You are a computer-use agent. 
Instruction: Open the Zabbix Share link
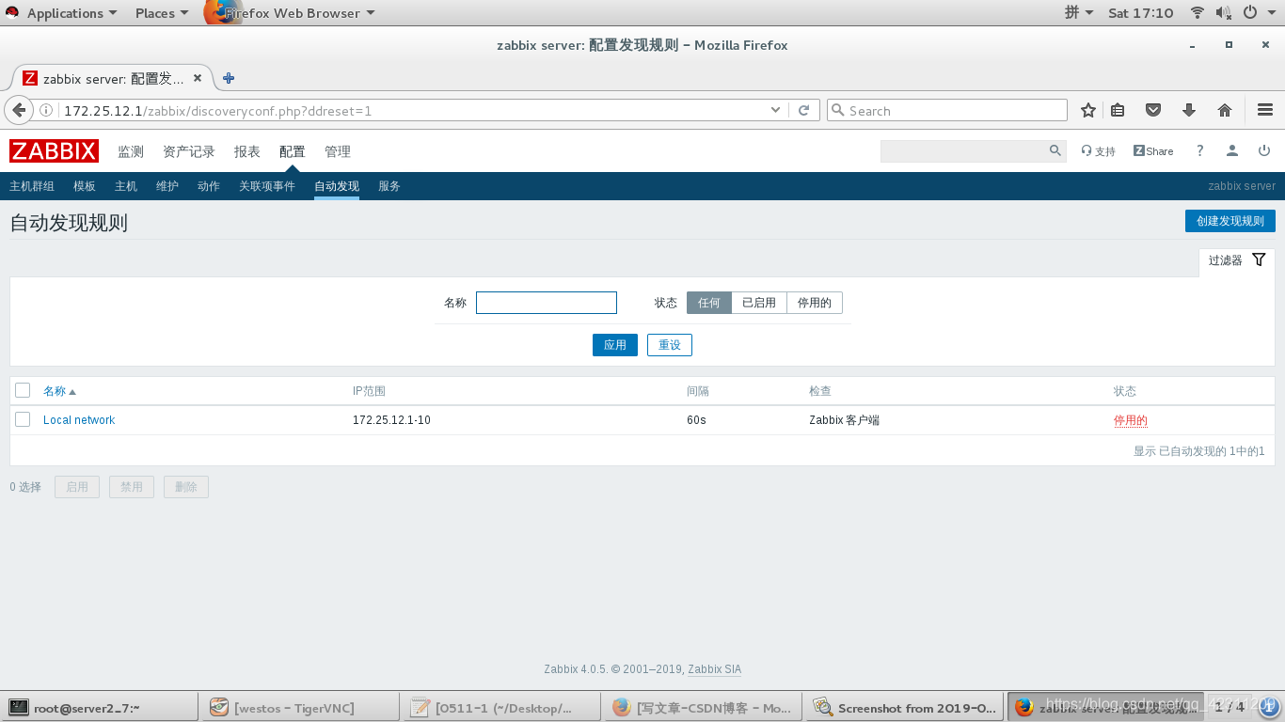tap(1153, 151)
